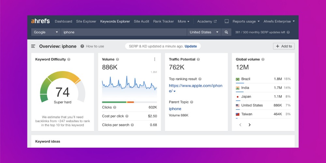Click the Volume help icon

click(x=117, y=59)
